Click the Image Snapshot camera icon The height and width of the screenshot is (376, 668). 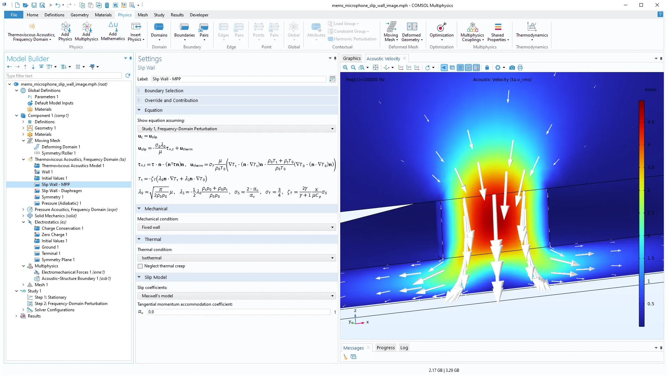pos(512,68)
